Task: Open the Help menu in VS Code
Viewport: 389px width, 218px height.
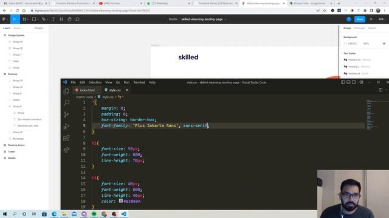Action: 152,82
